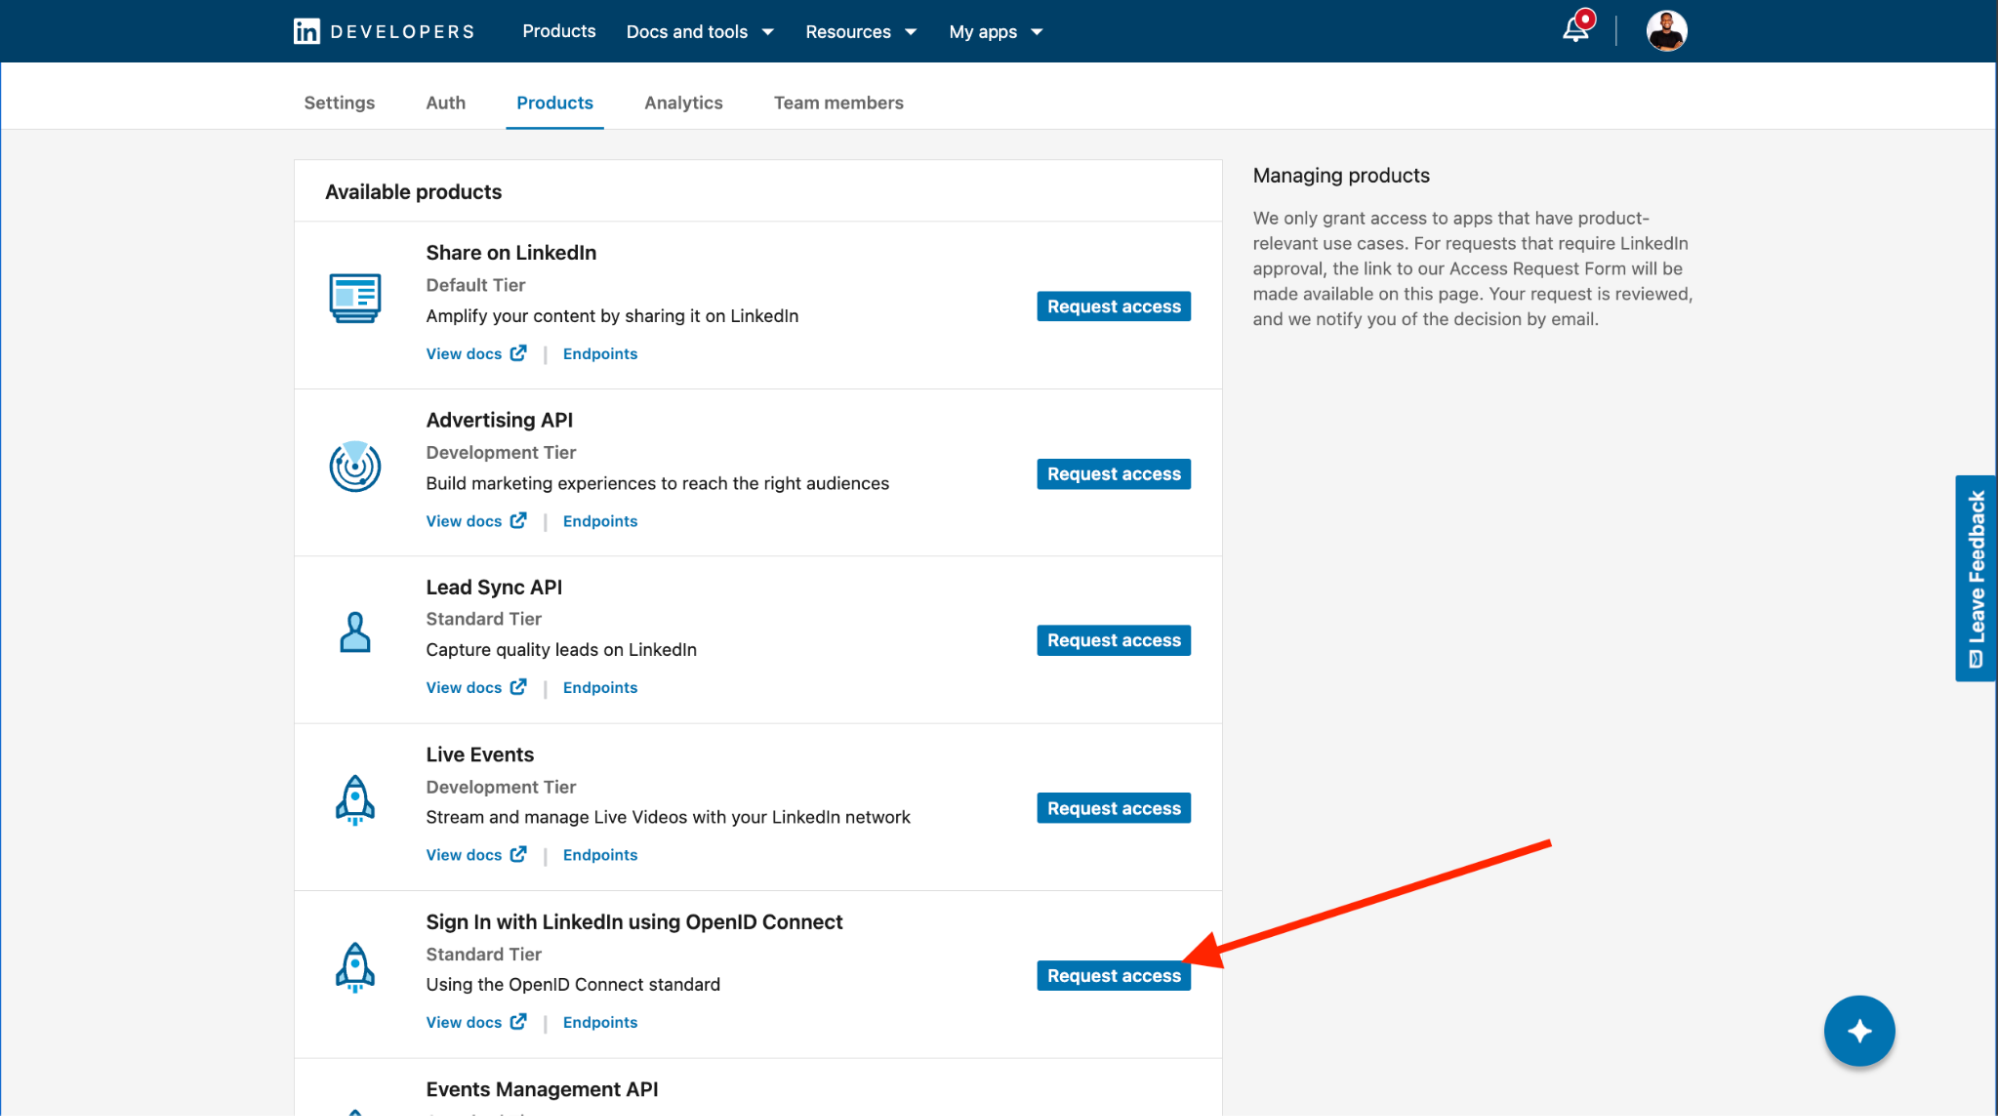Switch to the Settings tab

tap(339, 103)
